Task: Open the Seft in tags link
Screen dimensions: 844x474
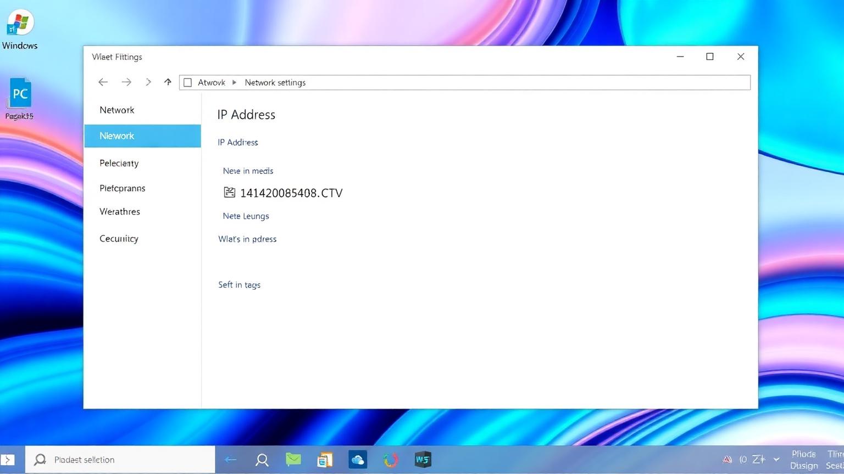Action: tap(239, 285)
